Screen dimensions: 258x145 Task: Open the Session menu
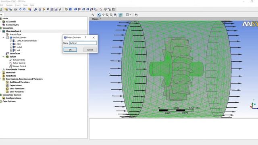click(x=9, y=5)
